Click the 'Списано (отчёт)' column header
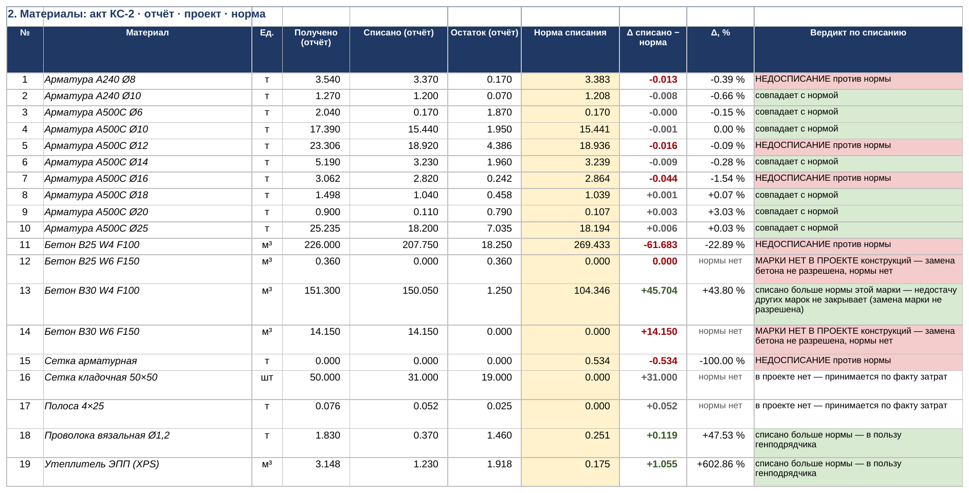 coord(399,50)
